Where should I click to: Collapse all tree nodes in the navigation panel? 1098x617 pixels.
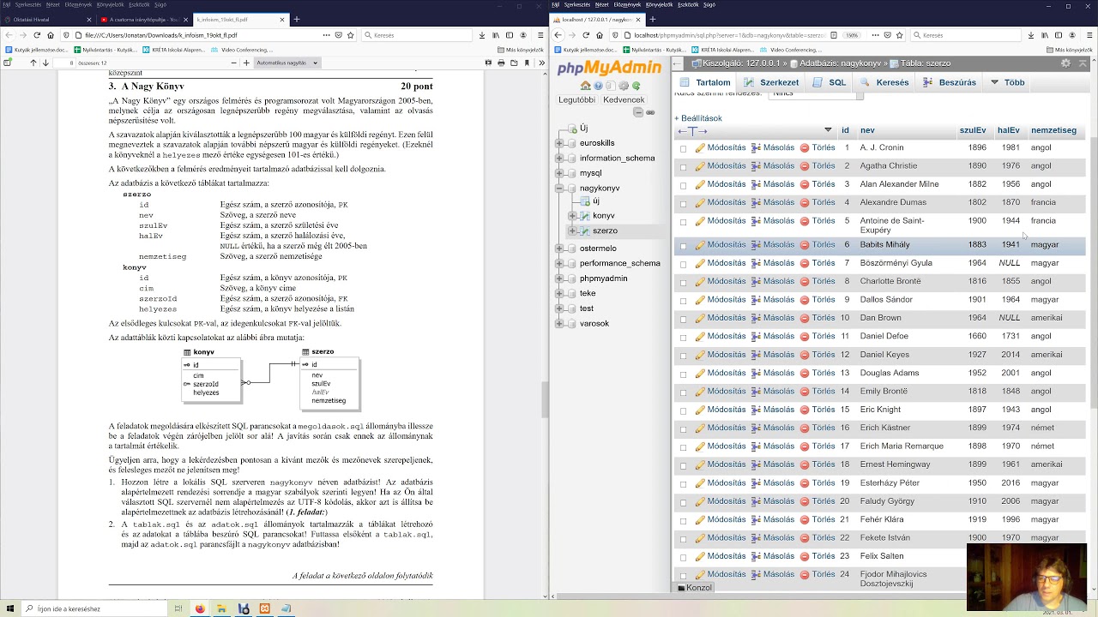coord(639,112)
